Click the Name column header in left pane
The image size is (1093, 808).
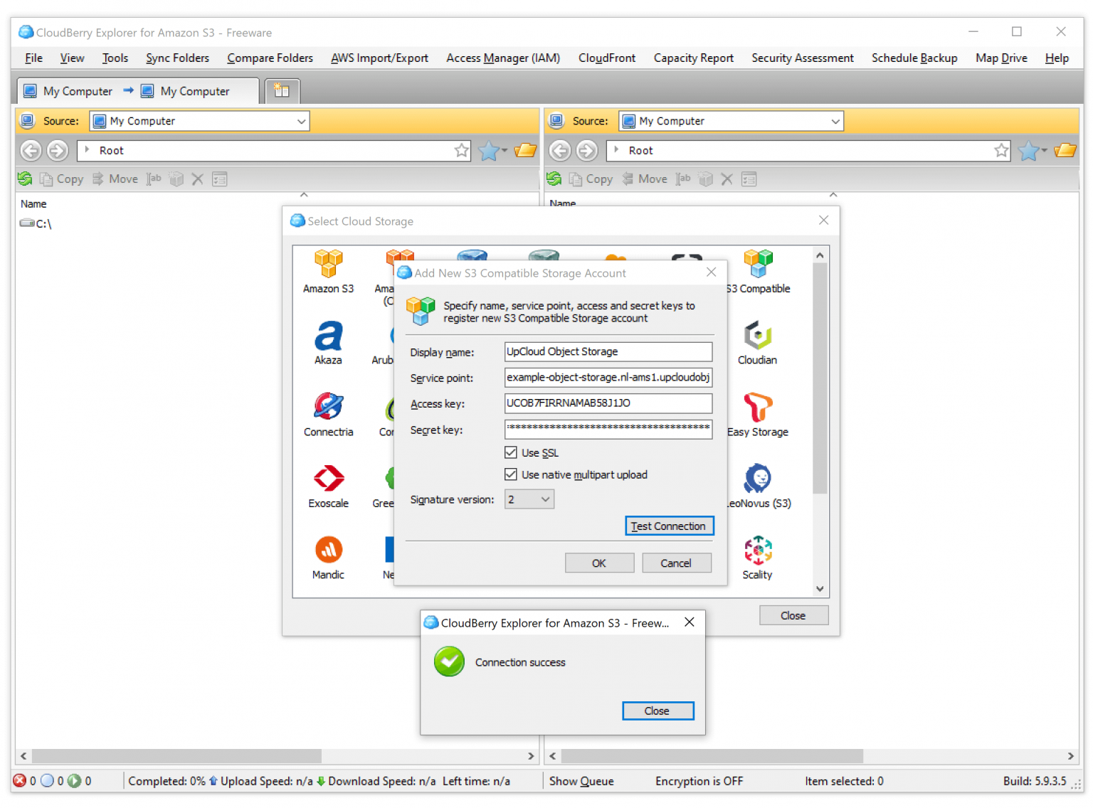pos(33,203)
